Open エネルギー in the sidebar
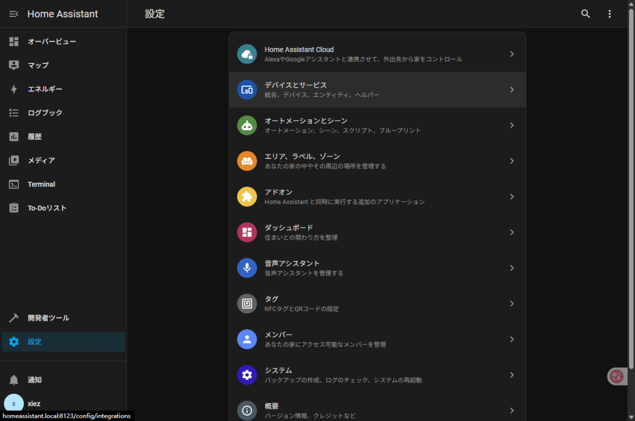This screenshot has height=421, width=635. (63, 89)
